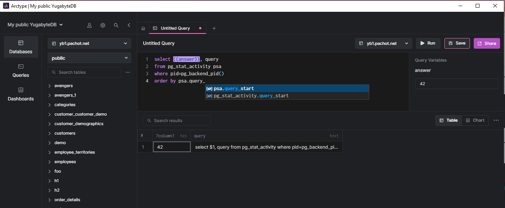The height and width of the screenshot is (208, 505).
Task: Select the Untitled Query tab
Action: pyautogui.click(x=175, y=29)
